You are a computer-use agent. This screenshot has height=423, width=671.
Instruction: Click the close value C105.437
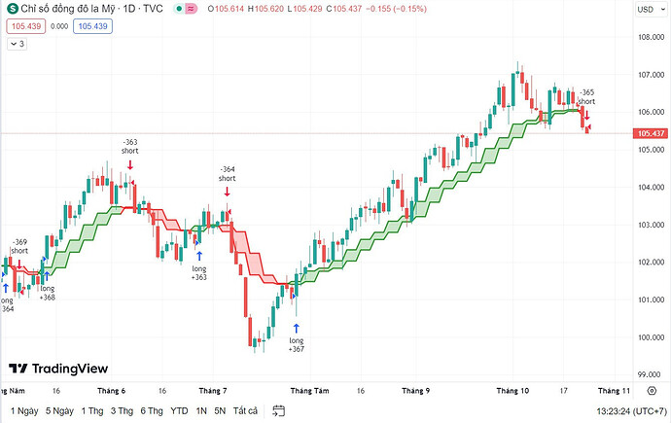(343, 9)
